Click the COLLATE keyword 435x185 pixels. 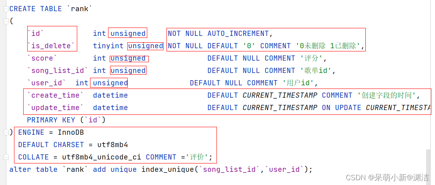[33, 157]
